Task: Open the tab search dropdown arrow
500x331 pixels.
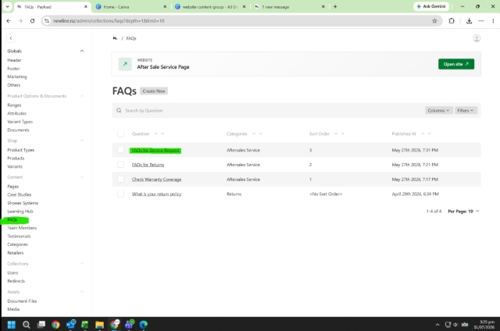Action: click(x=7, y=7)
